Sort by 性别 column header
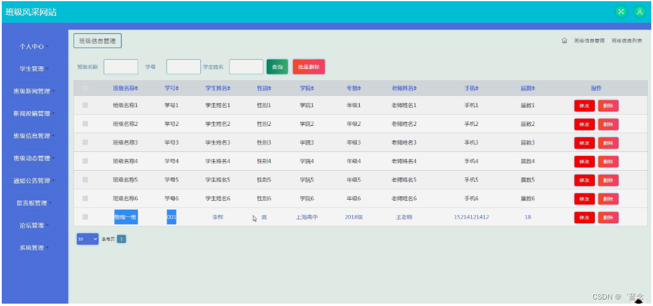653x306 pixels. pos(264,89)
